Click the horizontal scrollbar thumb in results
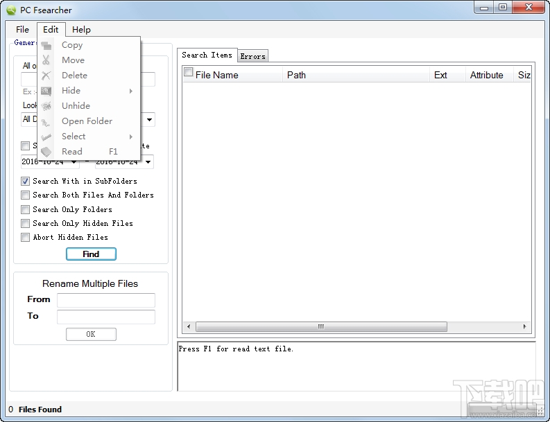 click(321, 326)
